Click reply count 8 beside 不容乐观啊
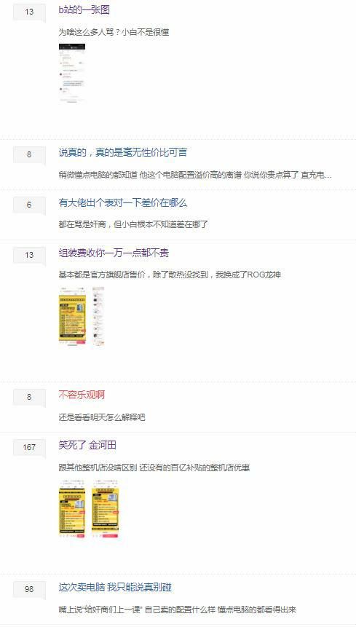356x627 pixels. (29, 397)
